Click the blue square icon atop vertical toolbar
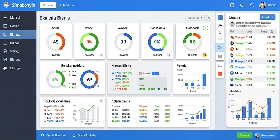Screen dimensions: 280x140 click(220, 17)
